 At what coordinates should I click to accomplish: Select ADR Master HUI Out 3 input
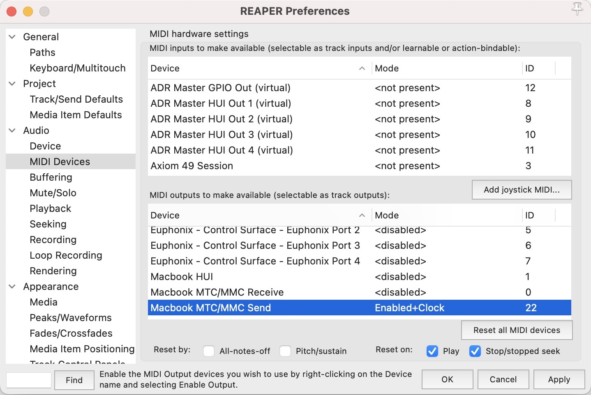coord(360,135)
